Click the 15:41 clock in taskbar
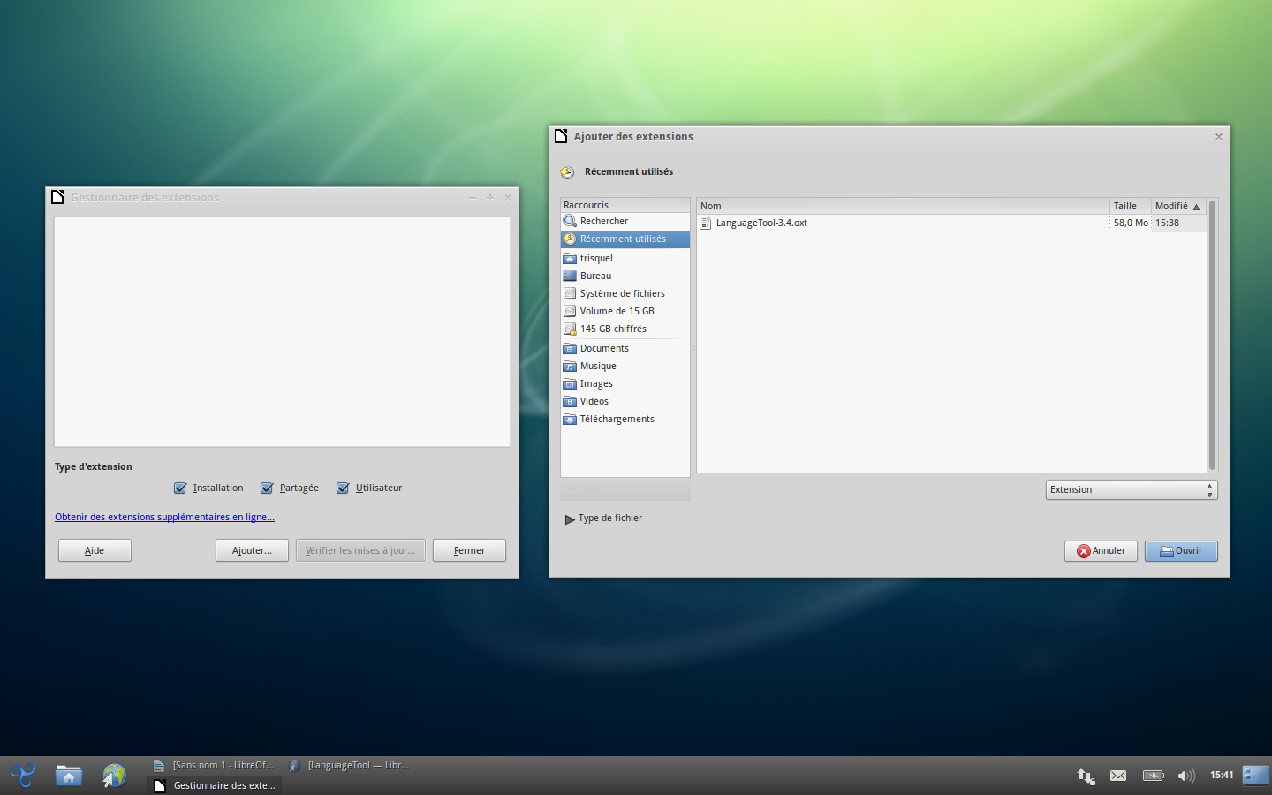This screenshot has width=1272, height=795. [1222, 776]
